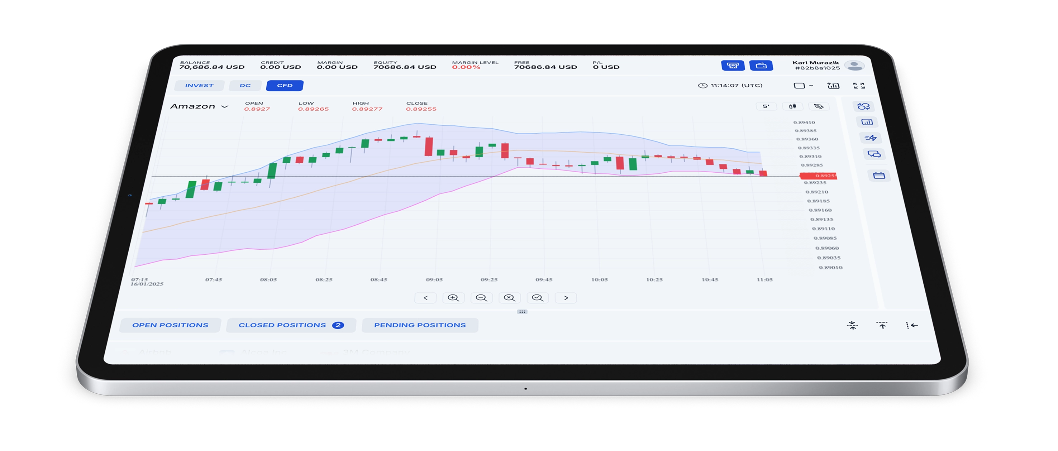Select the CFD tab

click(x=285, y=85)
